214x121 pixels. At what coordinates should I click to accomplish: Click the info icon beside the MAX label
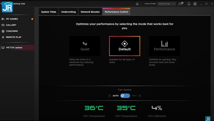click(140, 96)
